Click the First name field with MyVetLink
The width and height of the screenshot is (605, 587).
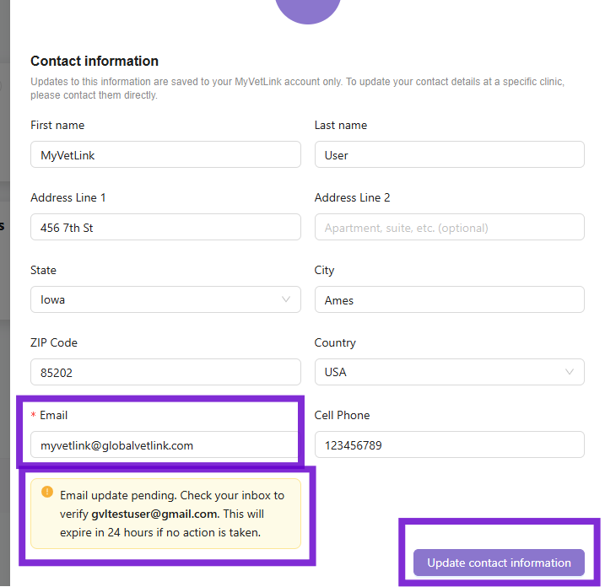tap(165, 154)
